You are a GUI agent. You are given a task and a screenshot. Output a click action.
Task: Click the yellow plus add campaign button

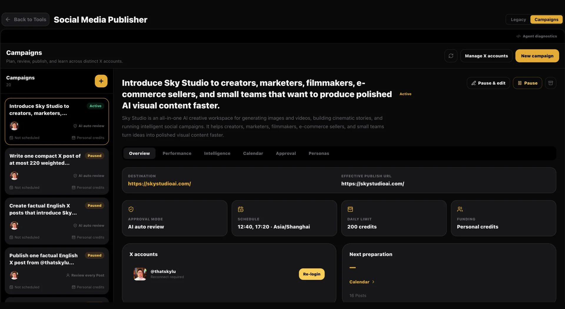101,81
